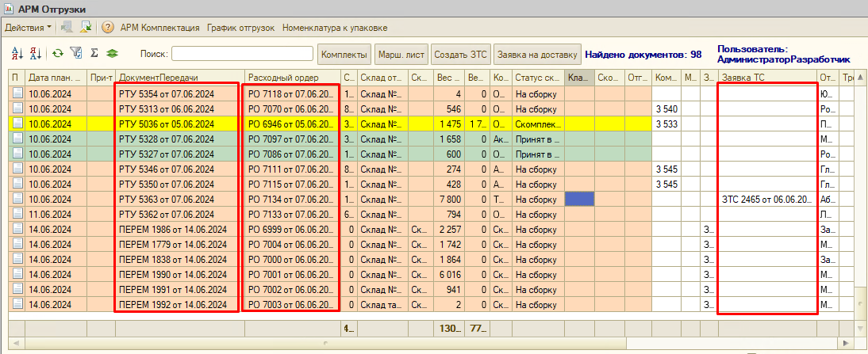This screenshot has width=868, height=354.
Task: Click the Заявка ТС column header
Action: pos(768,78)
